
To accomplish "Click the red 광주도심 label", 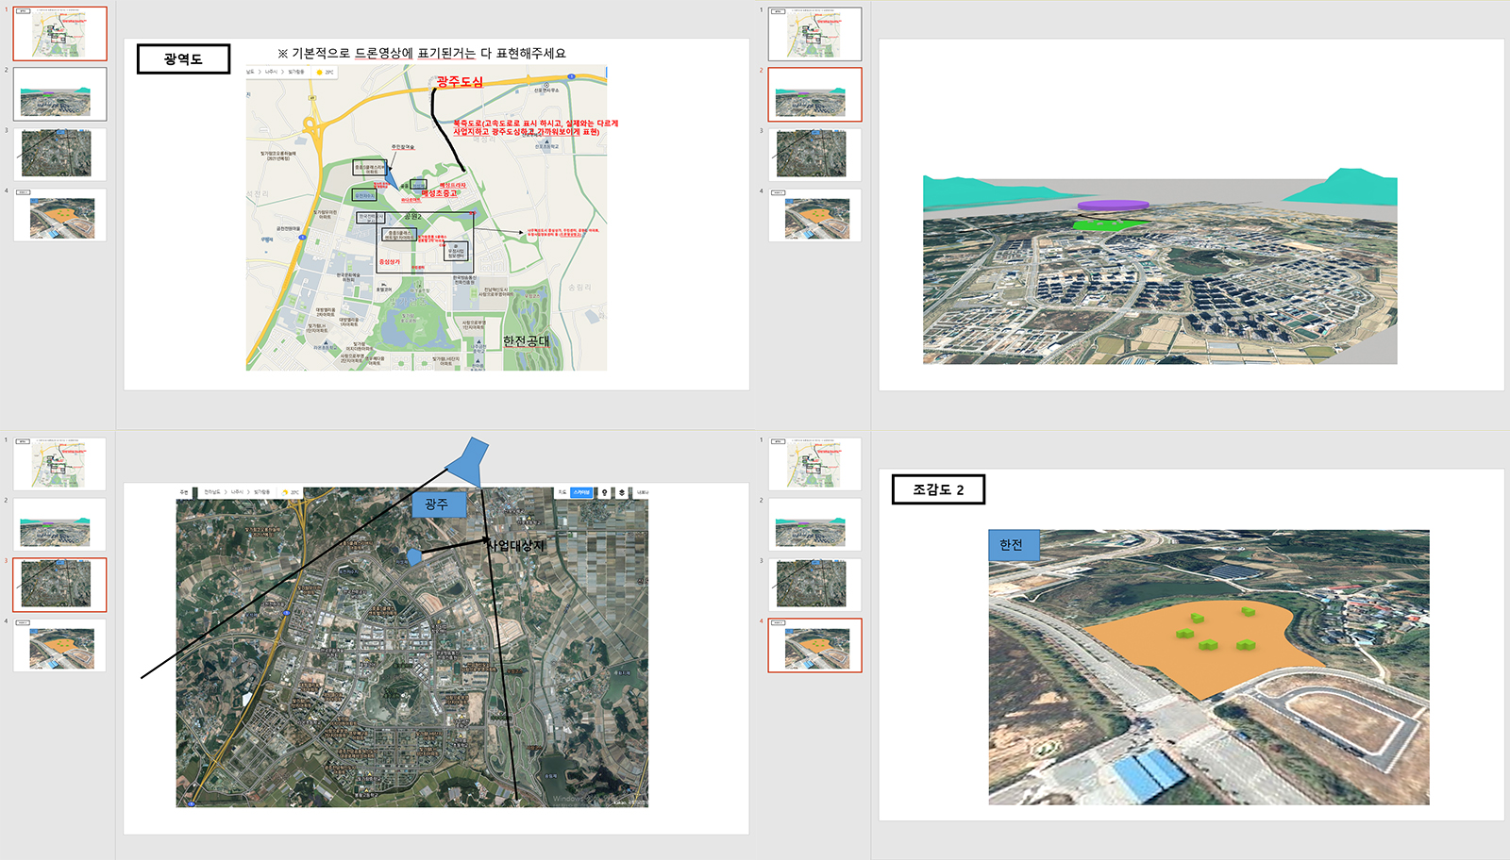I will coord(460,82).
